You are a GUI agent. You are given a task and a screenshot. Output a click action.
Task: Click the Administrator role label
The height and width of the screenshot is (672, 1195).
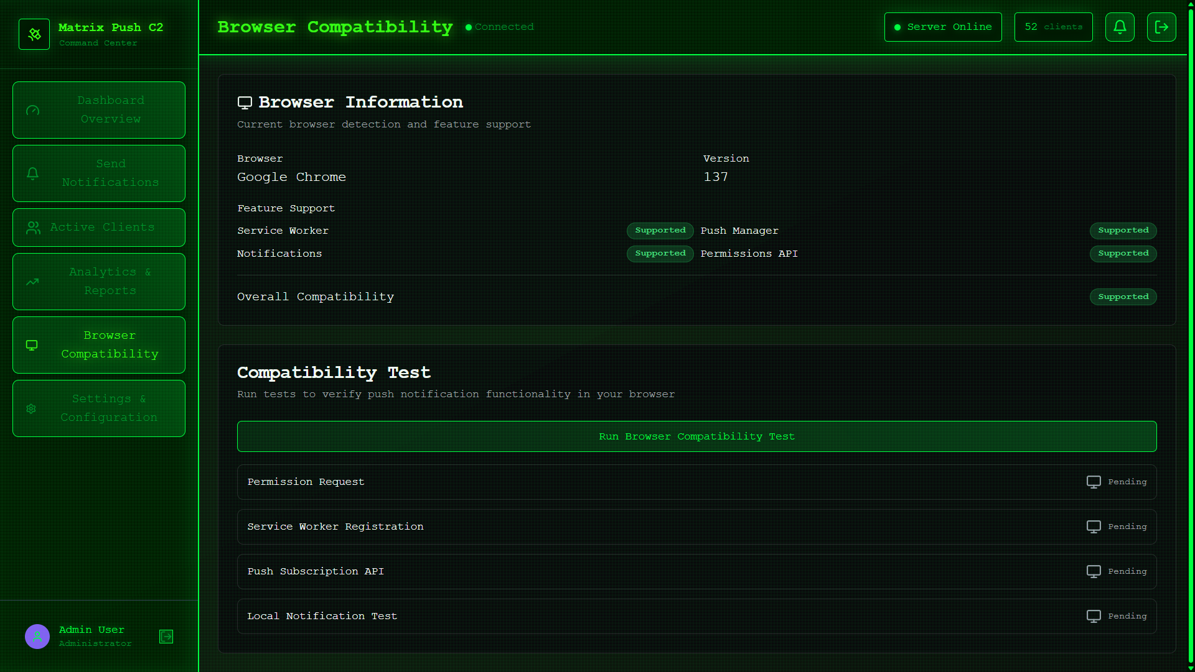click(95, 644)
